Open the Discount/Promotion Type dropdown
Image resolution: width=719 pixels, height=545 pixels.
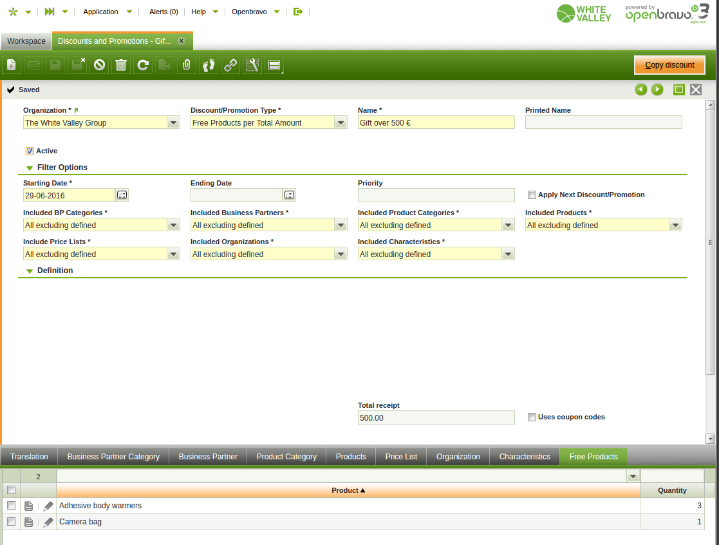[341, 123]
